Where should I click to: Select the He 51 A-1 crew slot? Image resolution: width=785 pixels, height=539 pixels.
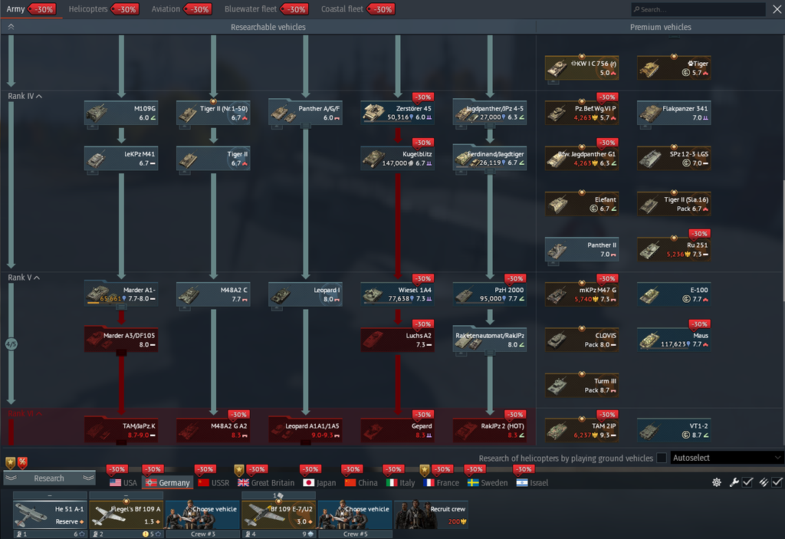click(50, 515)
